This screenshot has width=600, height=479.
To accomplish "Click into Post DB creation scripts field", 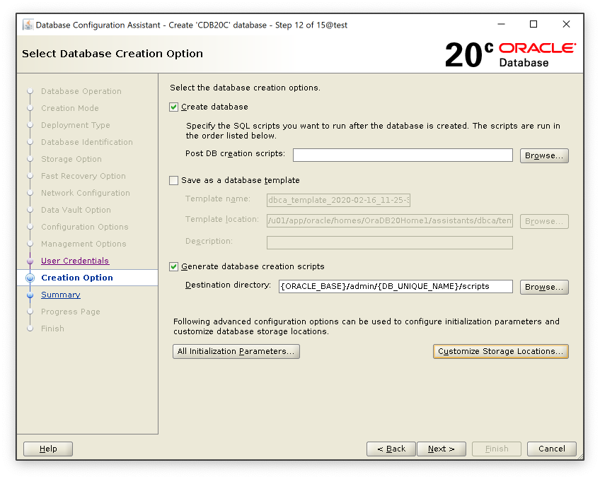I will (x=403, y=155).
